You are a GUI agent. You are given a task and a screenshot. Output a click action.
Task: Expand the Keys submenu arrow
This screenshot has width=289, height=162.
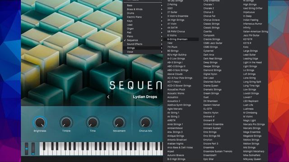click(162, 21)
